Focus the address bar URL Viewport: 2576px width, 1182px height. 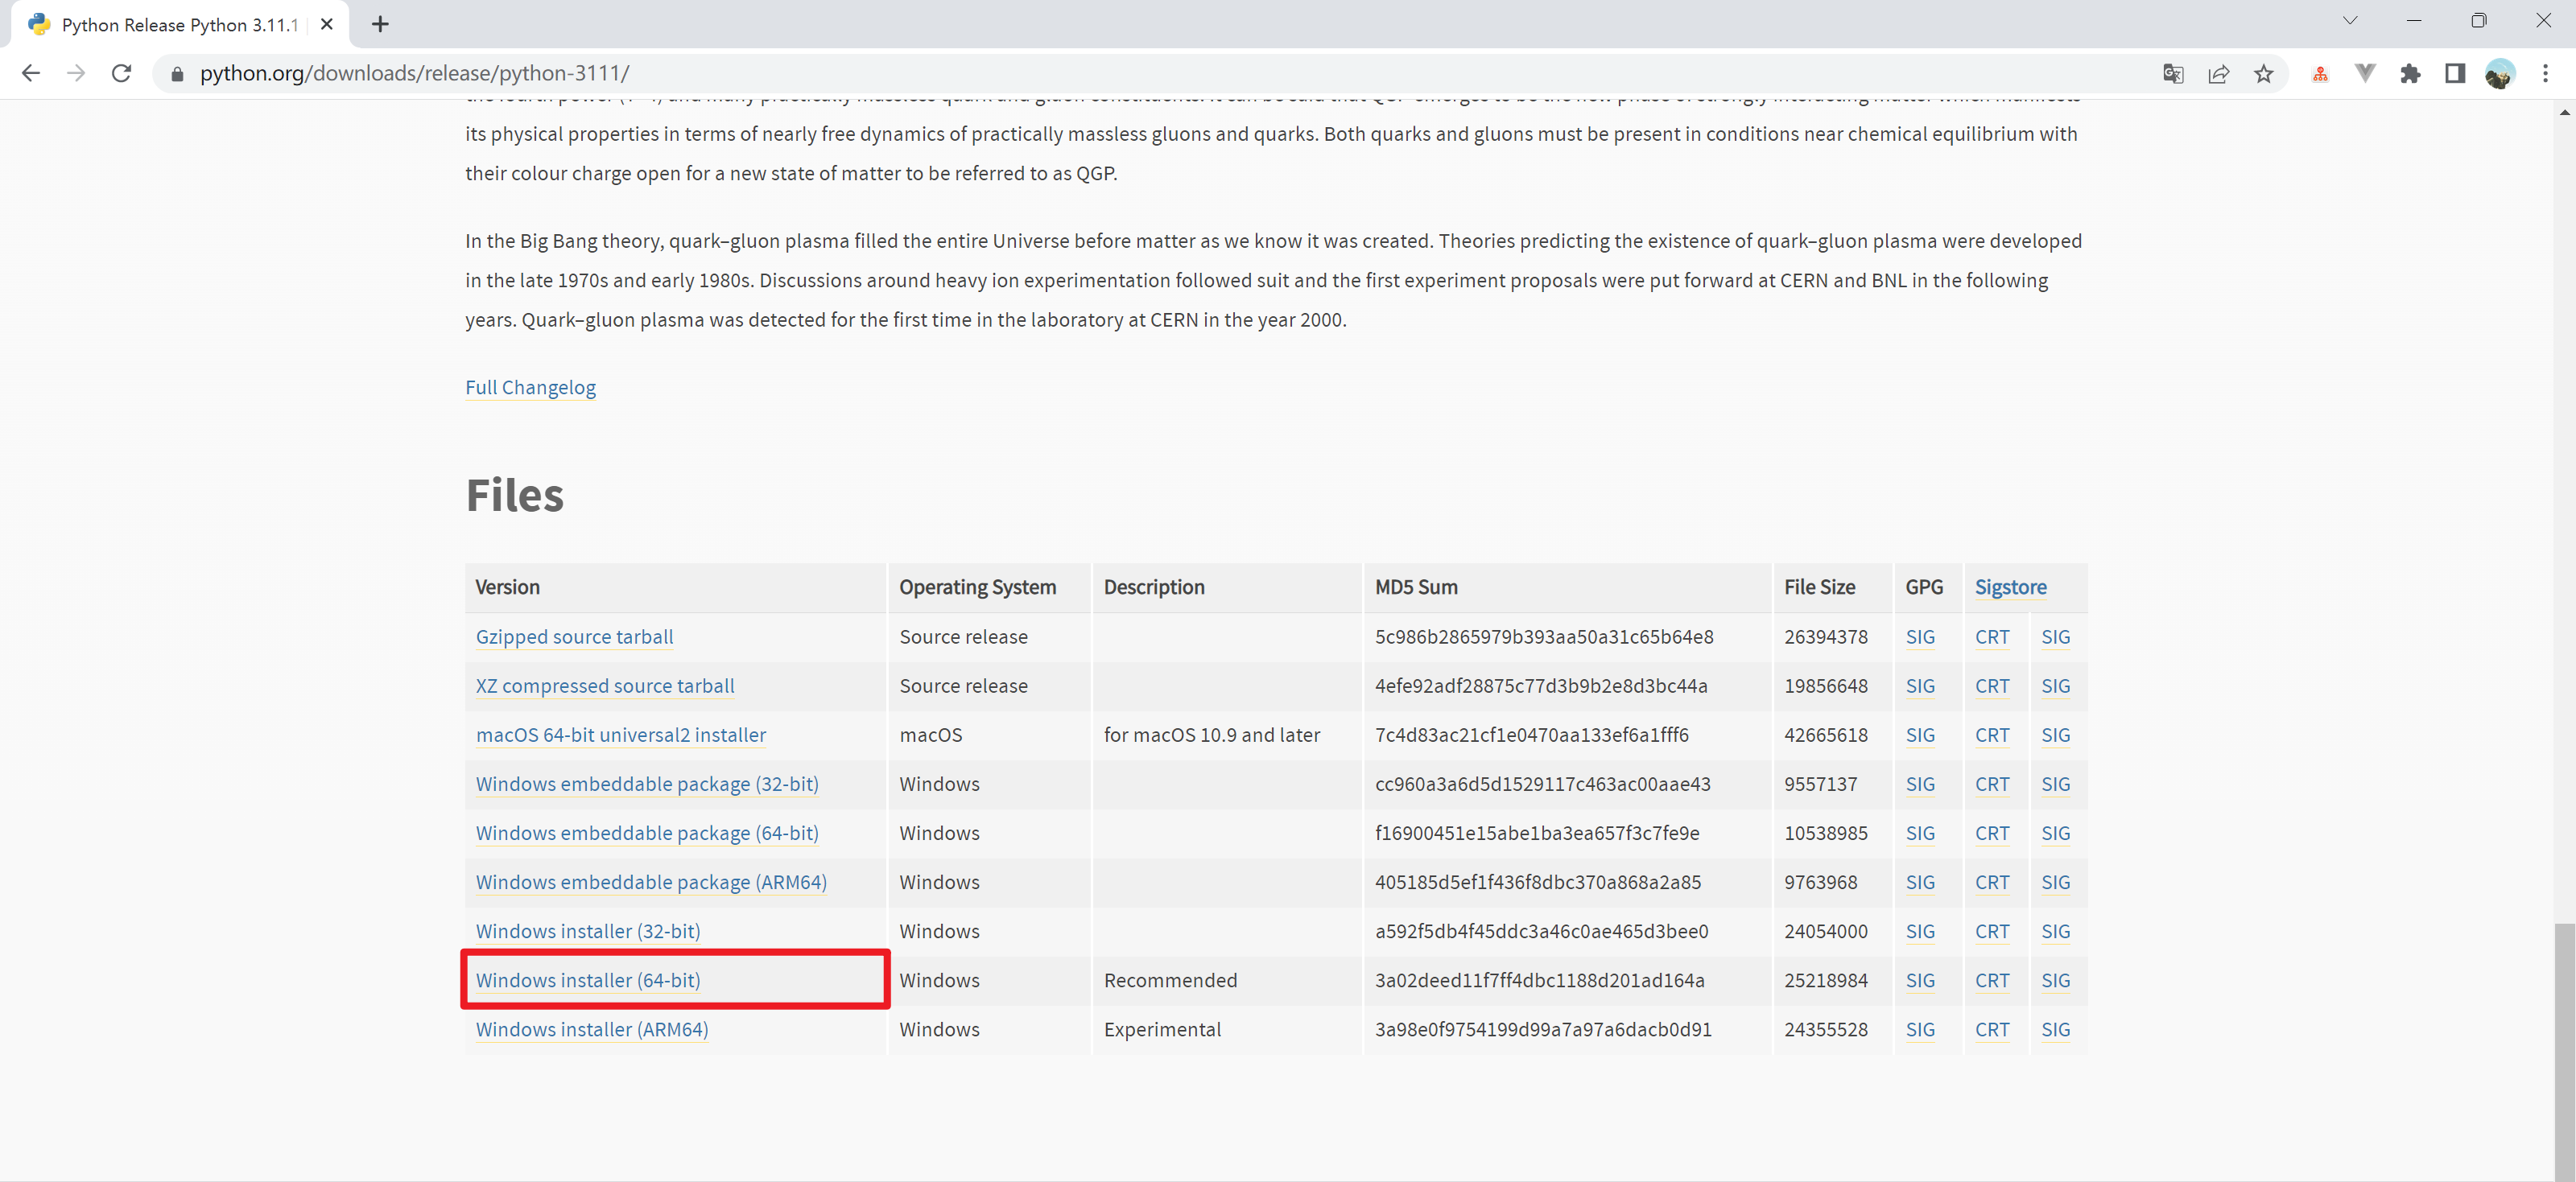click(414, 73)
